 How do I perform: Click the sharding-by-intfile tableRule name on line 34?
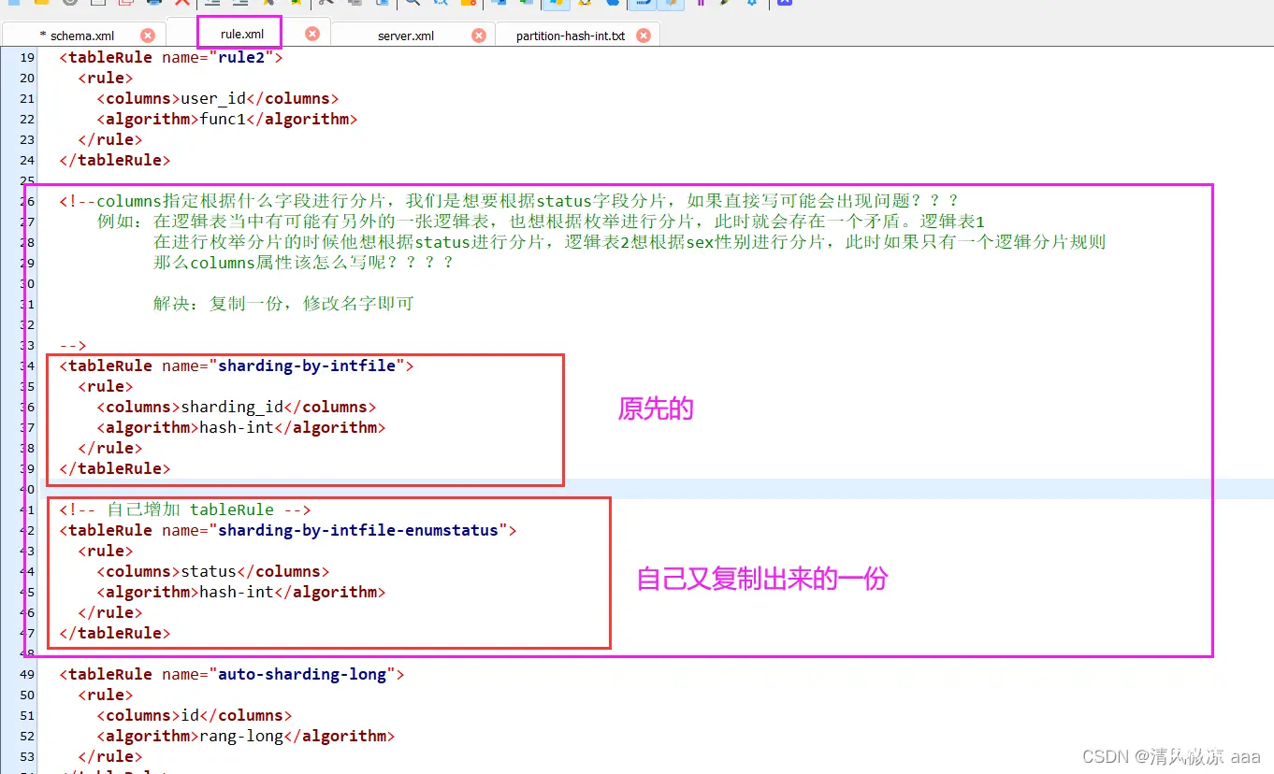[x=307, y=365]
